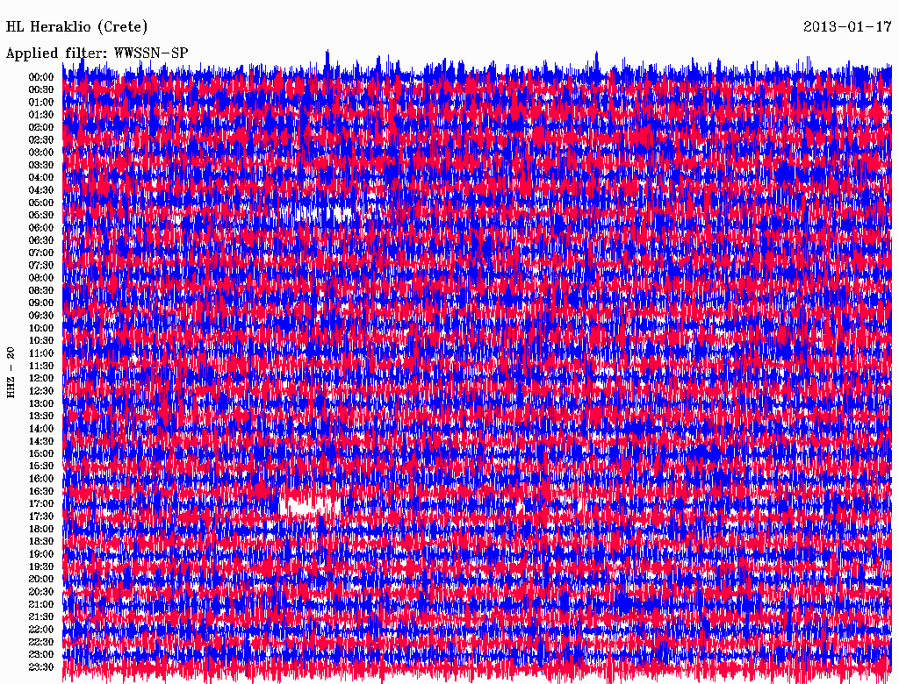Click the 19:00 time label

pyautogui.click(x=41, y=554)
